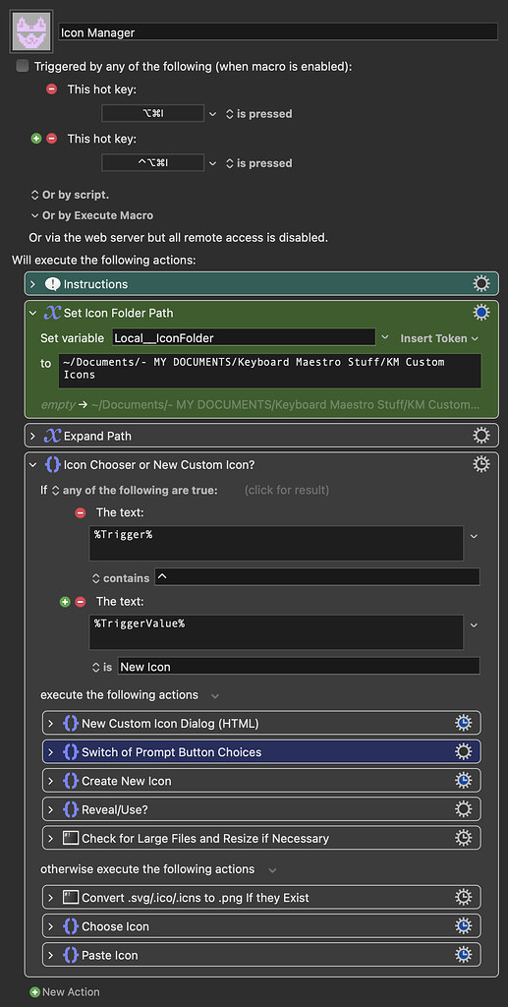Image resolution: width=508 pixels, height=1007 pixels.
Task: Change the 'is pressed' option for ⌃⌥⌘I hot key
Action: [x=259, y=163]
